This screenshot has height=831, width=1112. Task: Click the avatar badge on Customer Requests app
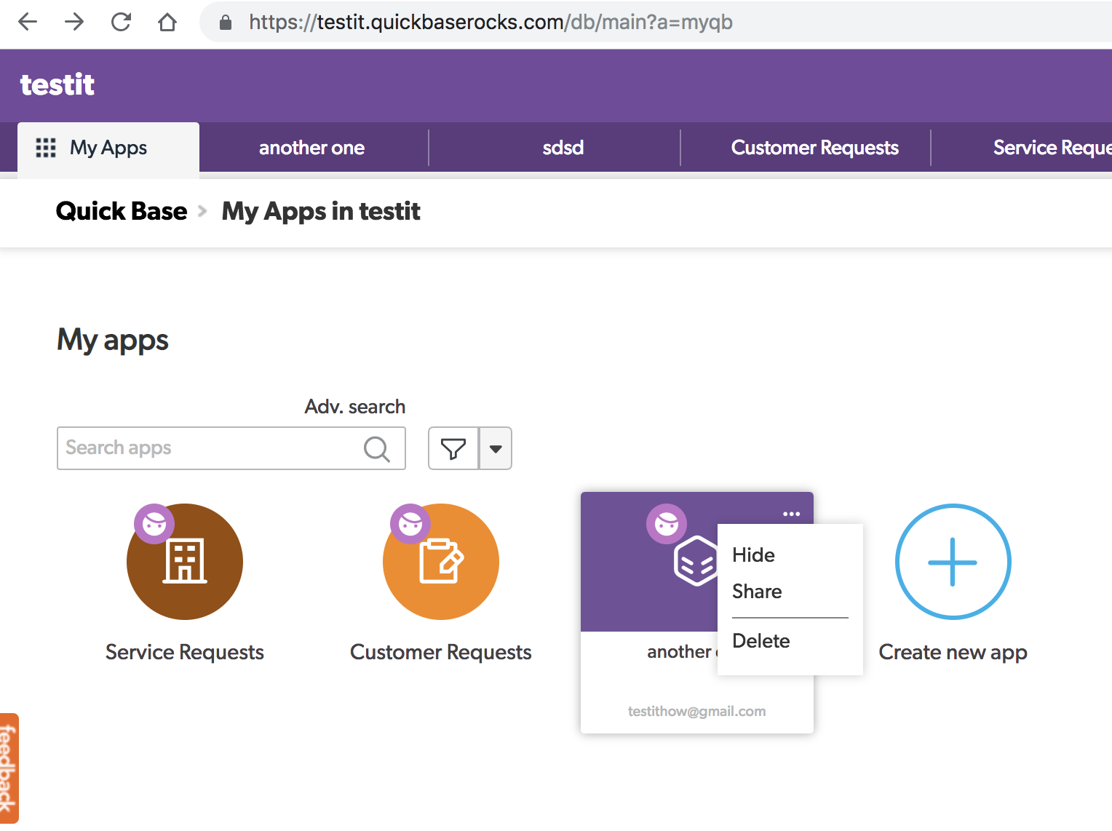[410, 523]
